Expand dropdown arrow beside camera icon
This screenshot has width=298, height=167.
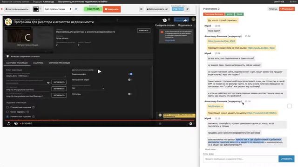tap(41, 9)
